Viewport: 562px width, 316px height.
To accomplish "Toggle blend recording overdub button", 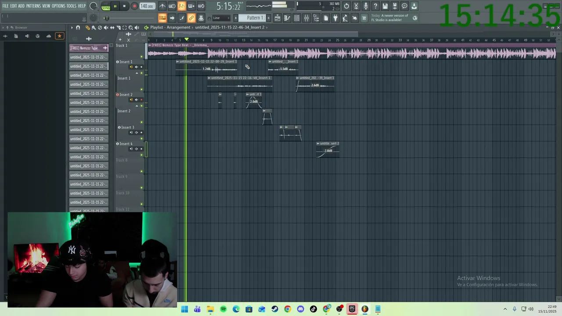I will 191,6.
